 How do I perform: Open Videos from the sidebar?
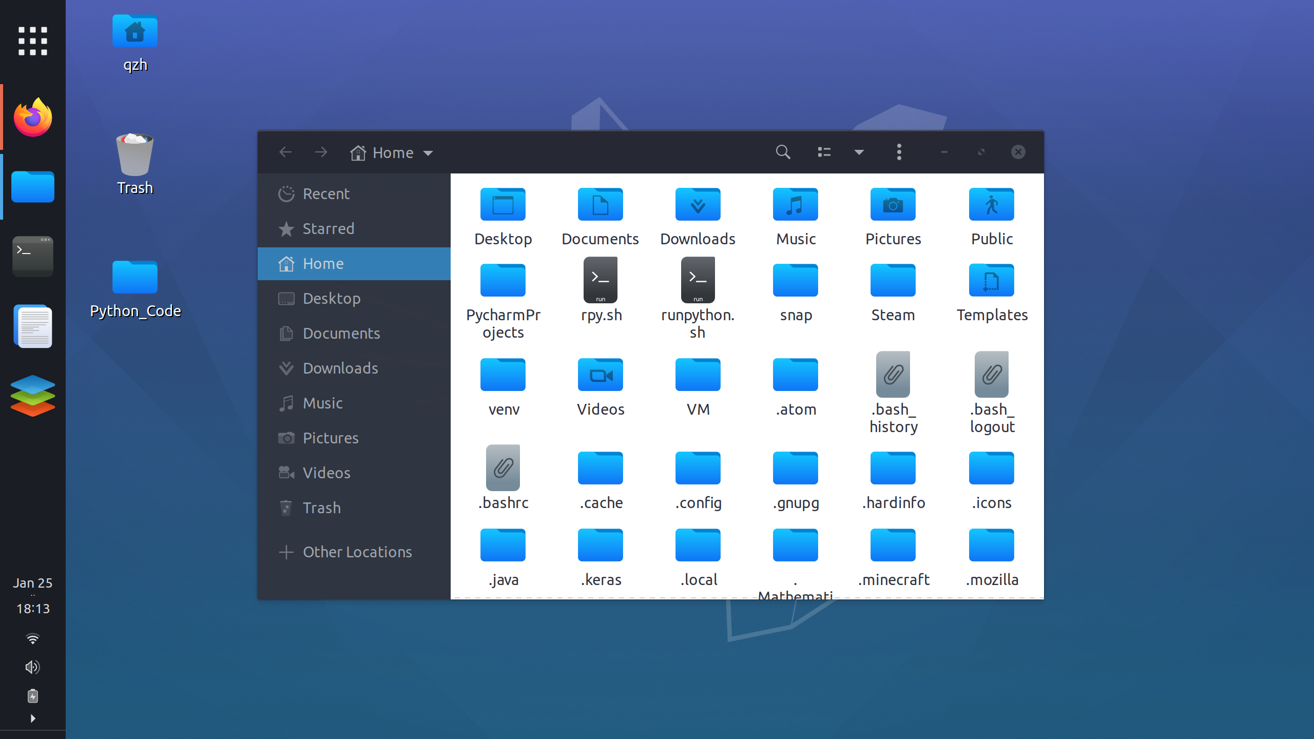354,473
